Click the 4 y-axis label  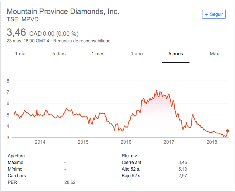click(x=8, y=126)
